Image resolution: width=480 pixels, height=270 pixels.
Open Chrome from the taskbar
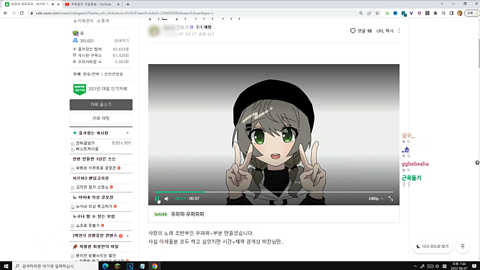154,266
